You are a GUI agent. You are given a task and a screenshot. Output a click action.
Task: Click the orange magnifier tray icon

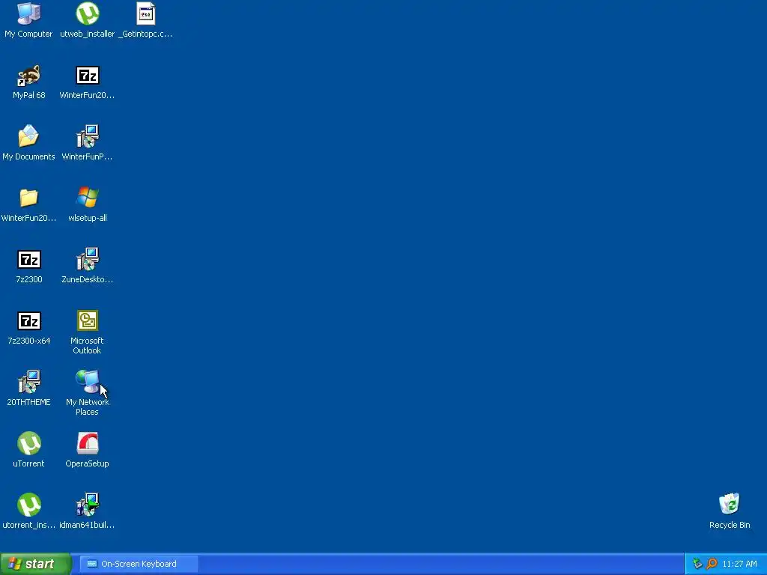click(x=712, y=564)
